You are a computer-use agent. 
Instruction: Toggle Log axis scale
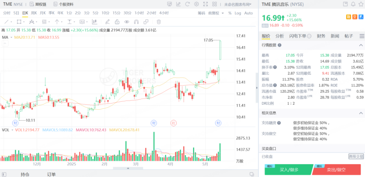238,13
